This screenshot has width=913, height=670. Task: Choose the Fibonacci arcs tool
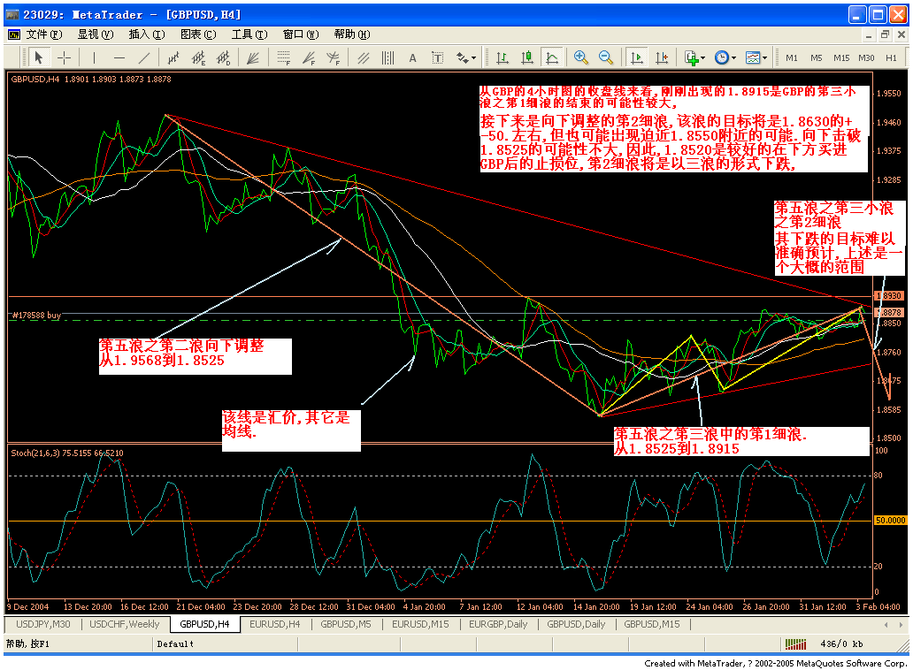pos(333,57)
